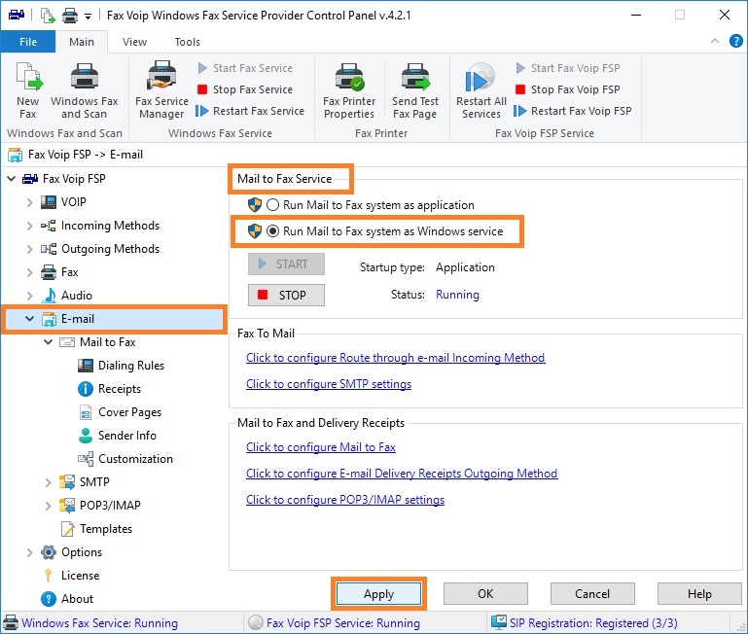Collapse the E-mail tree node
Screen dimensions: 748x634
29,319
